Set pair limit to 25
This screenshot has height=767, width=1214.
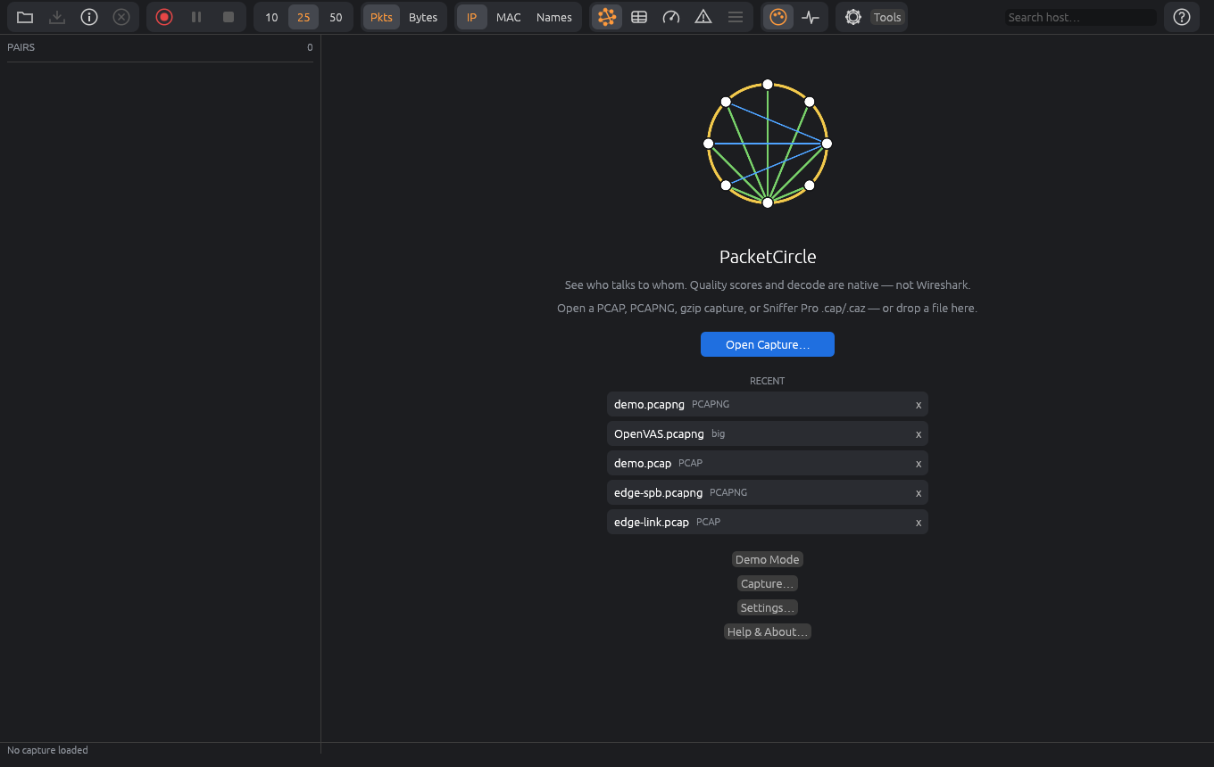coord(303,17)
